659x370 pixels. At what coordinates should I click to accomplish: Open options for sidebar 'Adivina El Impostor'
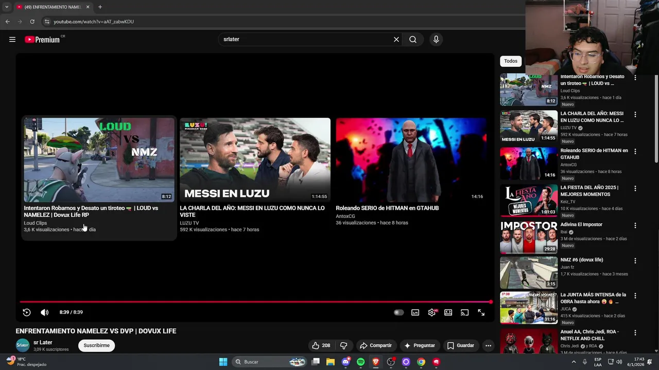click(x=635, y=226)
